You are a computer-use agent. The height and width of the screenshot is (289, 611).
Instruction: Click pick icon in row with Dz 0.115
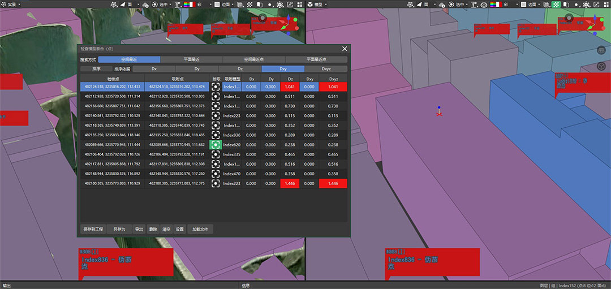point(216,116)
